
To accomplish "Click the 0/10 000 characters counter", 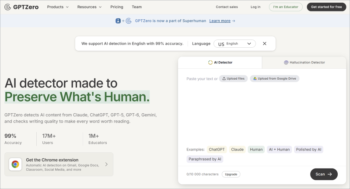I will tap(203, 174).
